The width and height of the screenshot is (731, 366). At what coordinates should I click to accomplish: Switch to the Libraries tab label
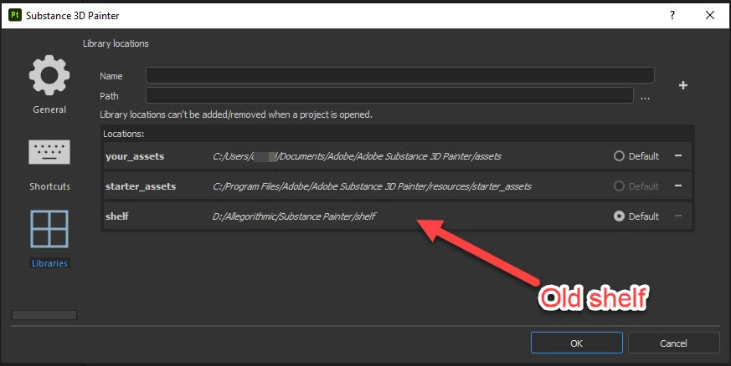click(49, 263)
